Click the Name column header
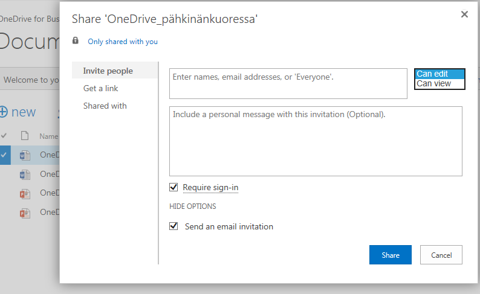480x294 pixels. pos(49,136)
